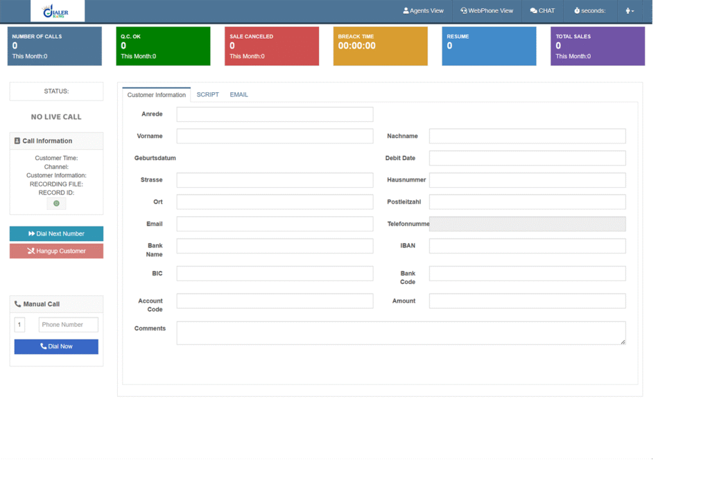Click the Total Sales purple card
This screenshot has width=710, height=498.
point(598,46)
